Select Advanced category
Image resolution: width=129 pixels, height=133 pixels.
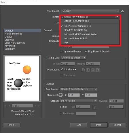22,46
